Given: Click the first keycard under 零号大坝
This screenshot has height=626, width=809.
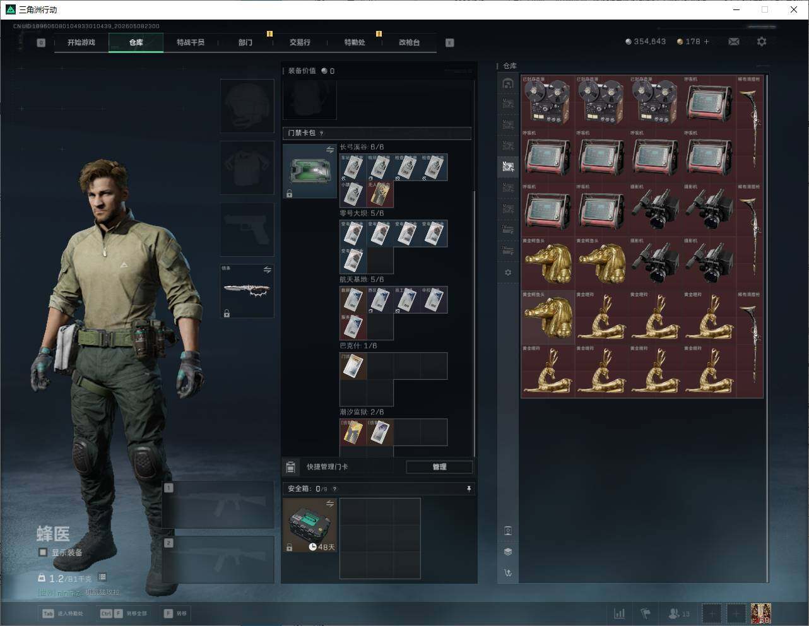Looking at the screenshot, I should pyautogui.click(x=353, y=233).
